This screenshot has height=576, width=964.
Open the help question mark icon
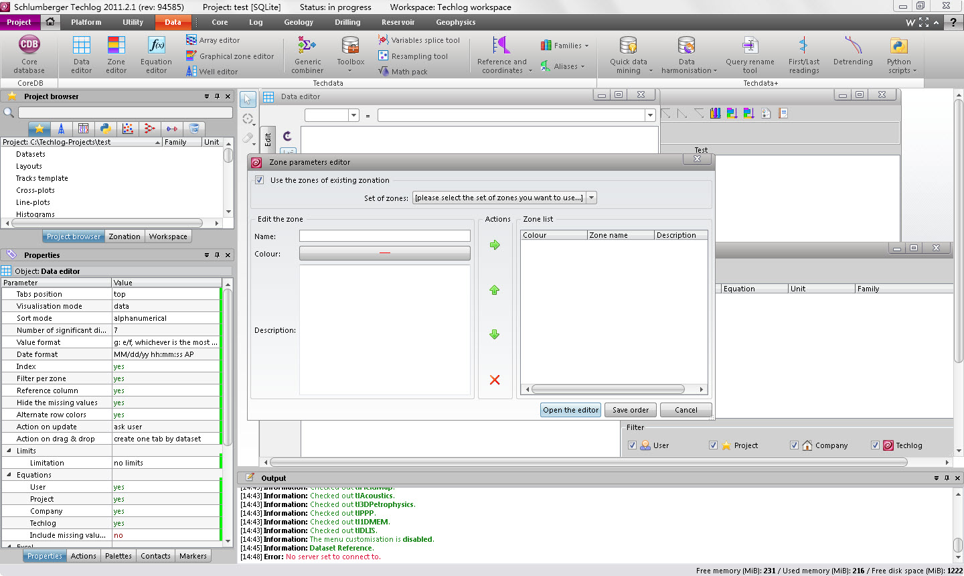click(953, 22)
